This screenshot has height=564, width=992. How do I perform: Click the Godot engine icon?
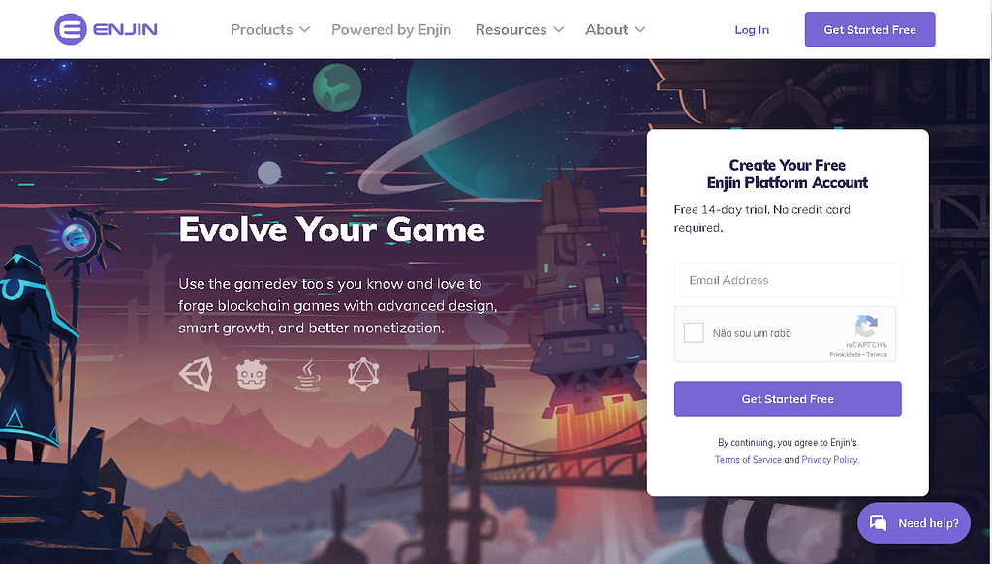click(x=252, y=374)
